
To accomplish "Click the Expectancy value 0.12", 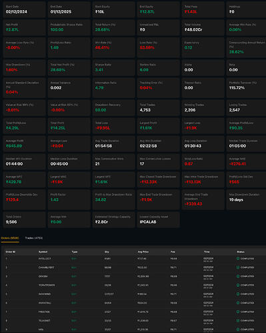I will coord(188,47).
